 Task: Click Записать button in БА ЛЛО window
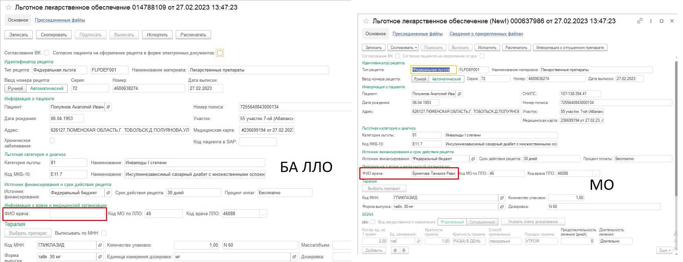click(19, 35)
